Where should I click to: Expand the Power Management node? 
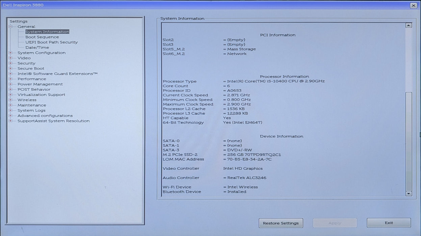tap(10, 84)
